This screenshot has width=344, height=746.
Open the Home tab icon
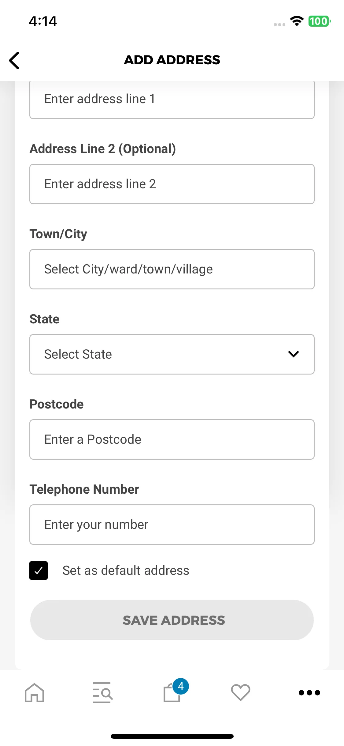pos(34,692)
